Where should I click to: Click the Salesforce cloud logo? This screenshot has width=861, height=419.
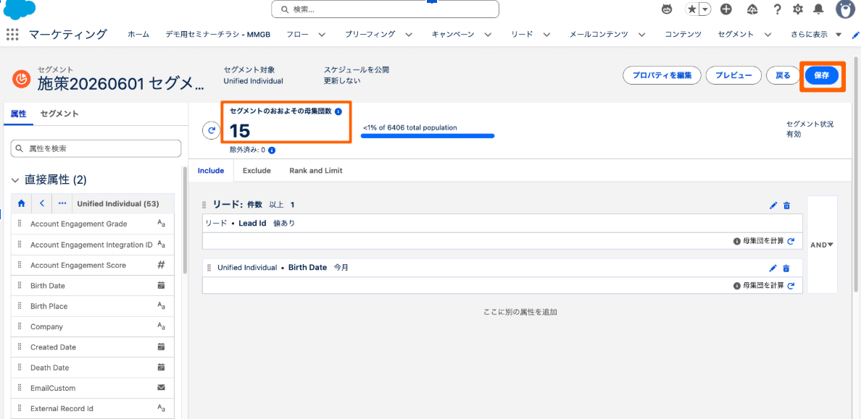[x=20, y=9]
